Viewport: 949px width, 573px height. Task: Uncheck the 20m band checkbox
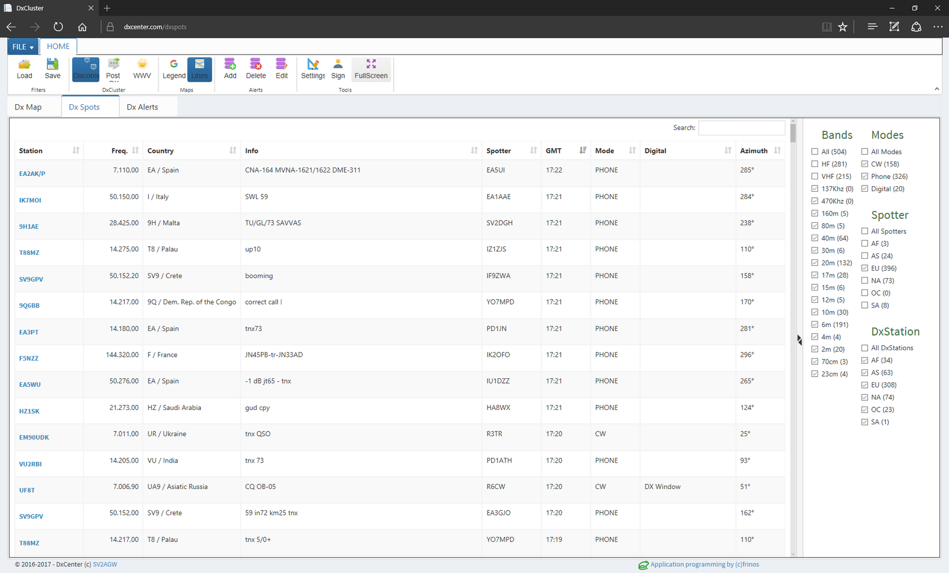pos(815,263)
